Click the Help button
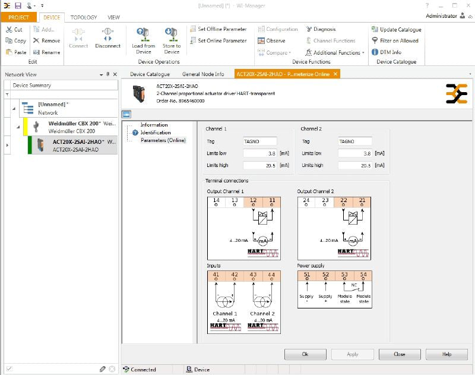The image size is (475, 375). (x=447, y=354)
